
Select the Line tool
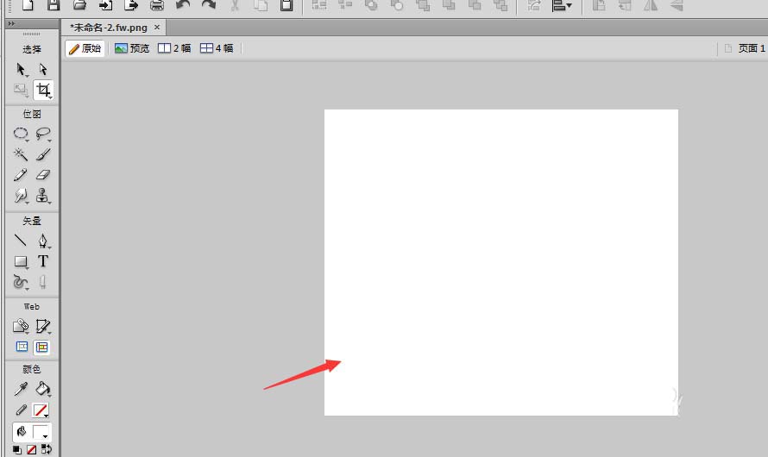pos(21,241)
